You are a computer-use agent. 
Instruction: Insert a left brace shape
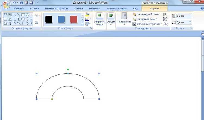23,24
